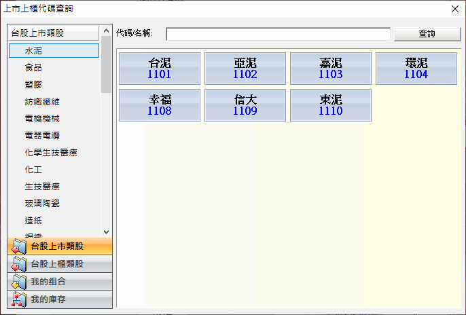466x315 pixels.
Task: Click the category list scrollbar thumb
Action: 106,64
